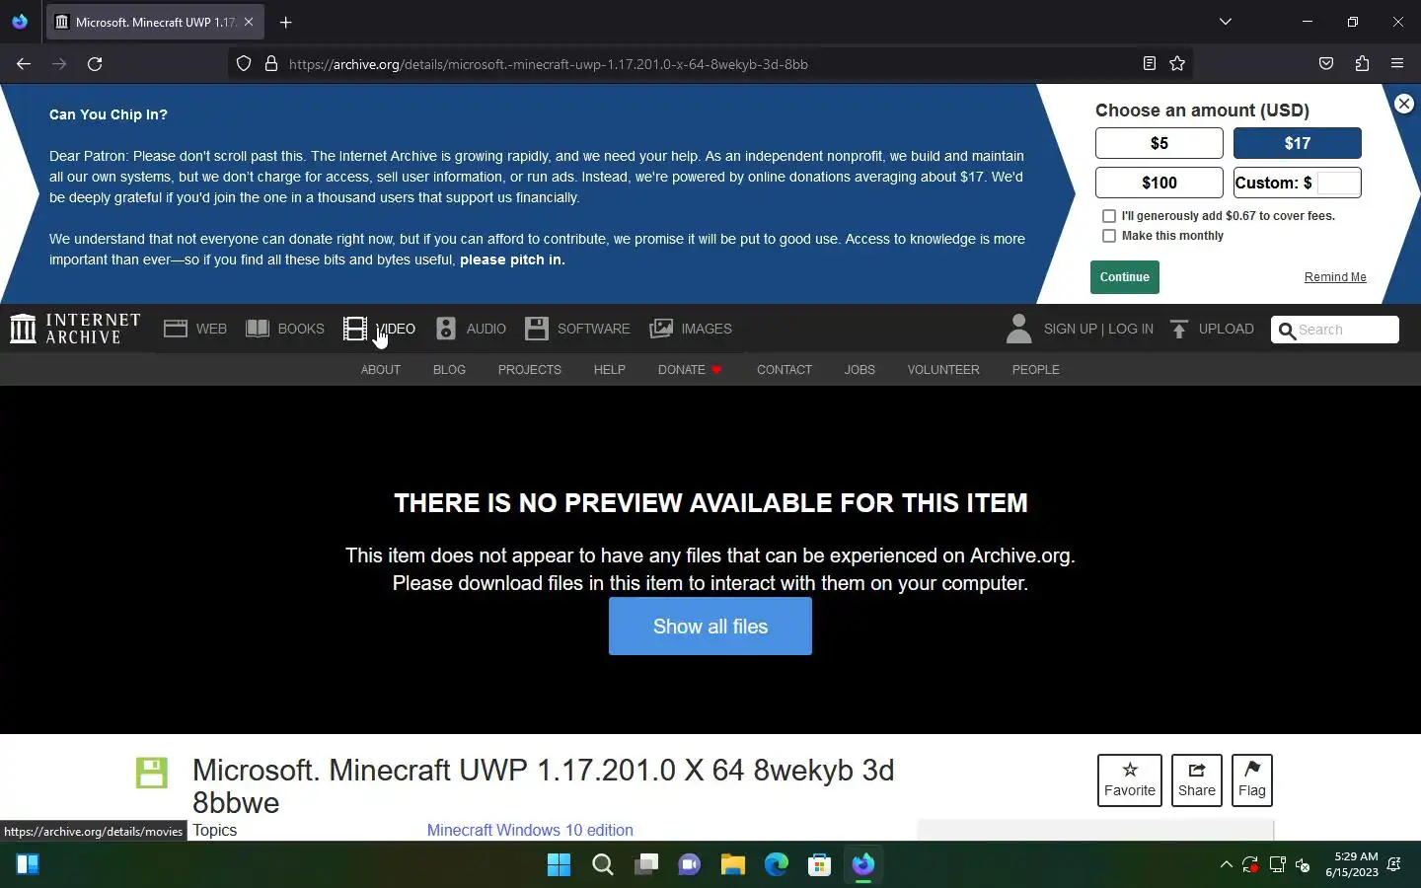Open the People menu item
Screen dimensions: 1421x888
1036,370
